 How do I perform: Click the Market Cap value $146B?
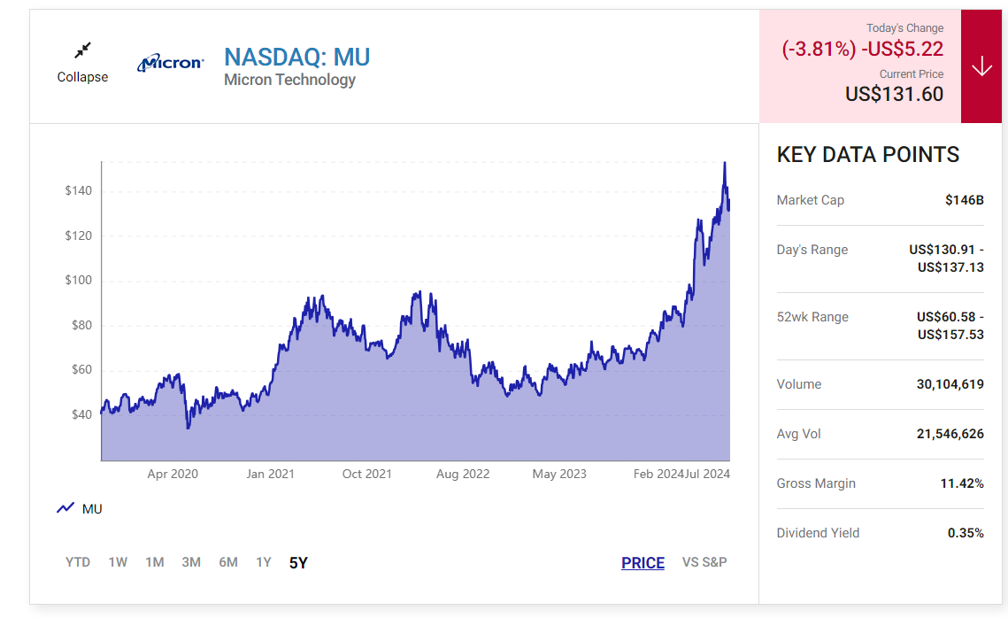click(x=965, y=200)
